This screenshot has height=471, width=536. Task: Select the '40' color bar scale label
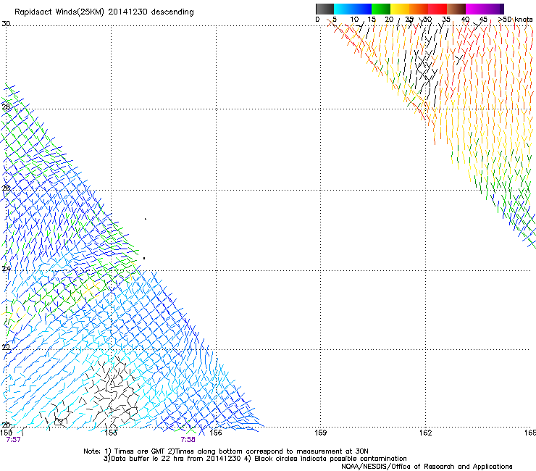pos(465,20)
